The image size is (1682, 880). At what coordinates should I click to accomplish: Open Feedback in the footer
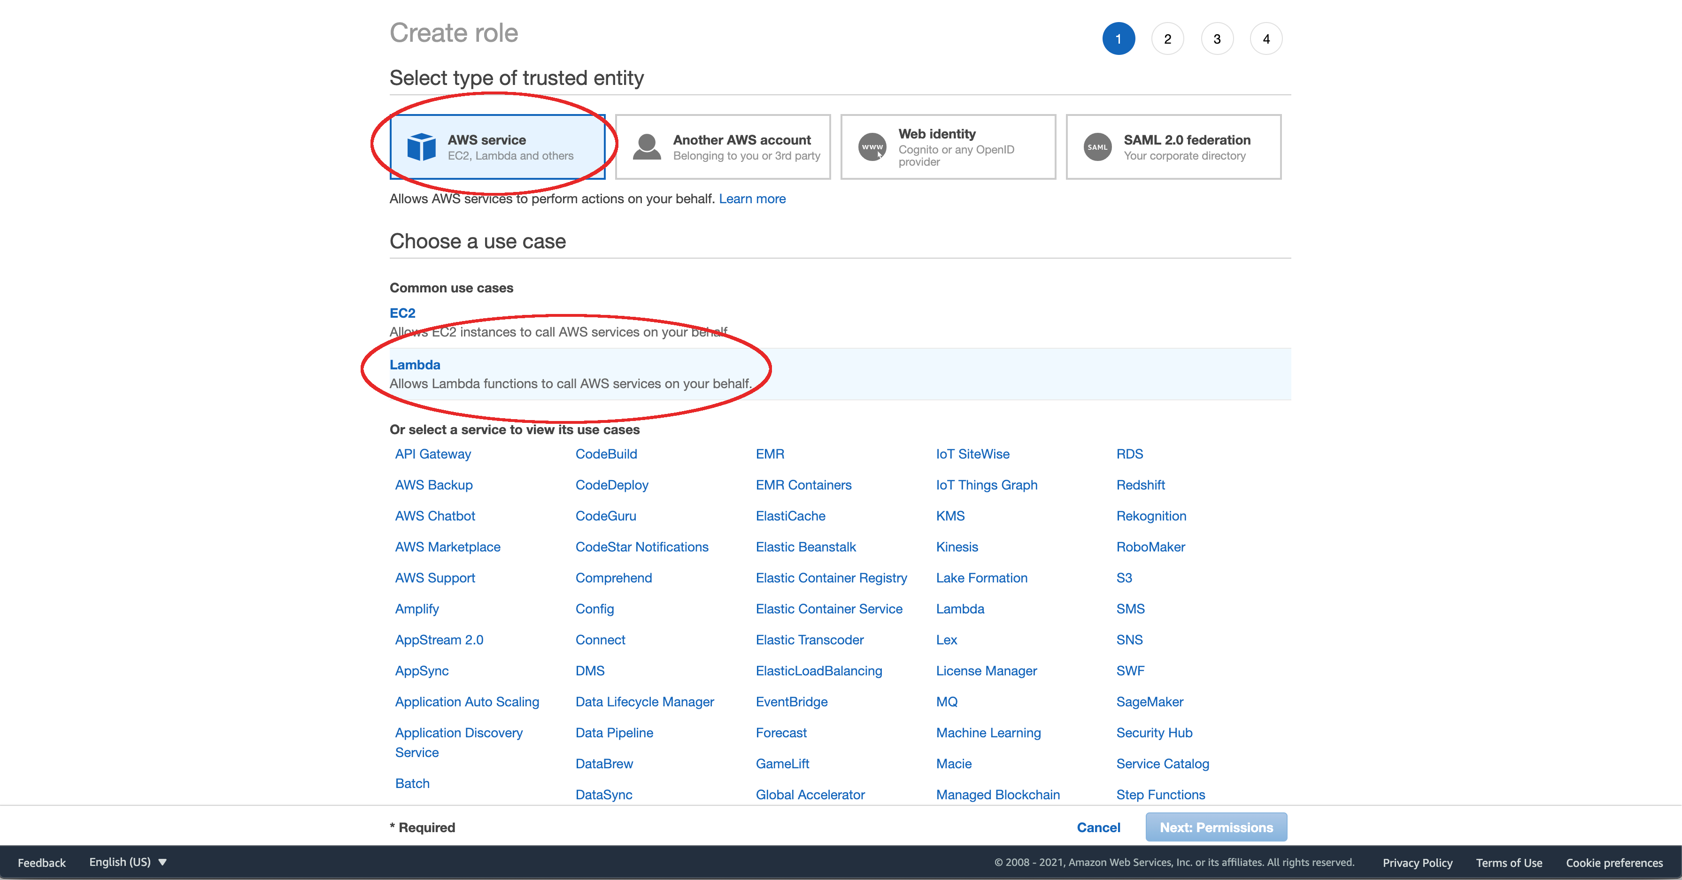pyautogui.click(x=42, y=862)
